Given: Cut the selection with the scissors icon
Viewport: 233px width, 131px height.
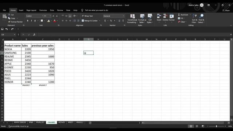Looking at the screenshot, I should click(x=9, y=15).
